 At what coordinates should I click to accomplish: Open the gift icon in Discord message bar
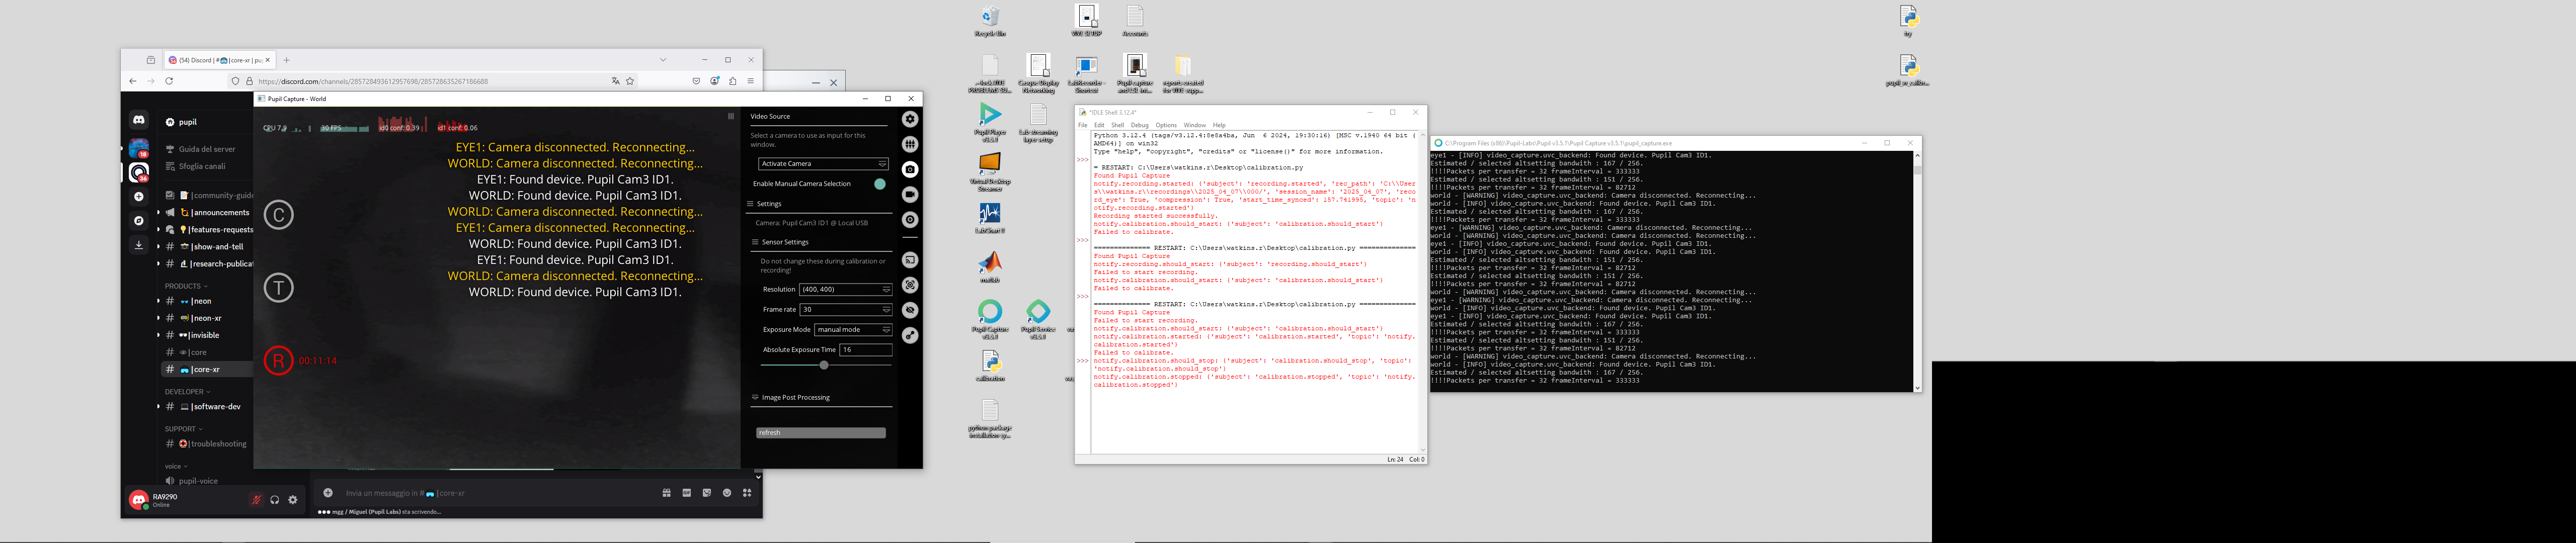pos(666,492)
